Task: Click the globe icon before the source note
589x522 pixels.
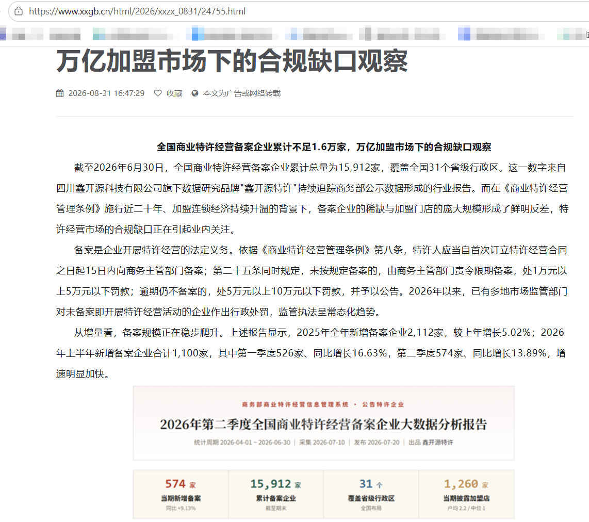Action: coord(194,93)
